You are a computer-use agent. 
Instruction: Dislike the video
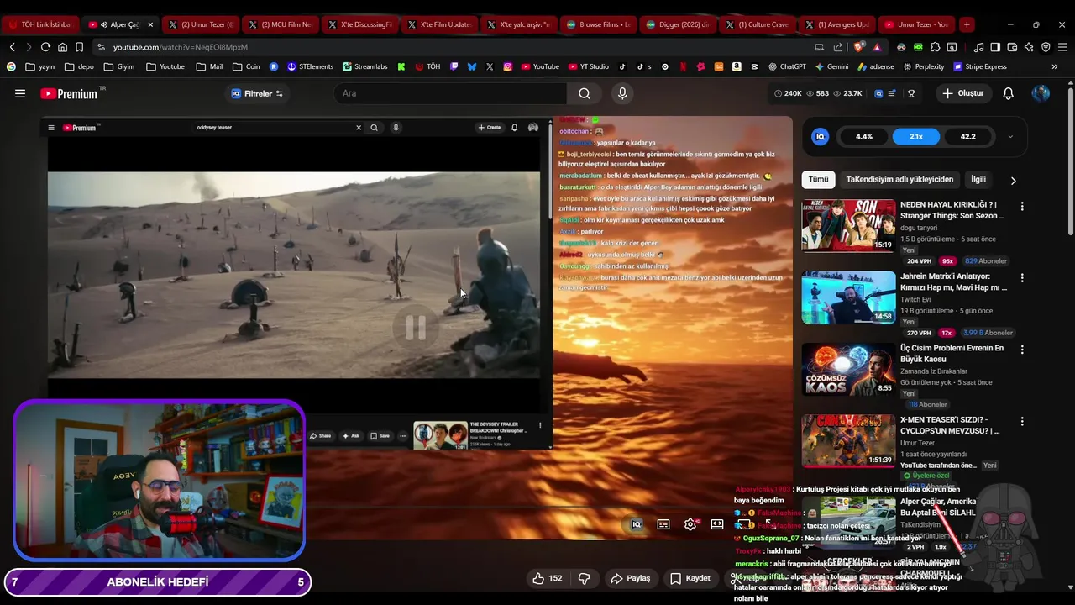coord(584,578)
